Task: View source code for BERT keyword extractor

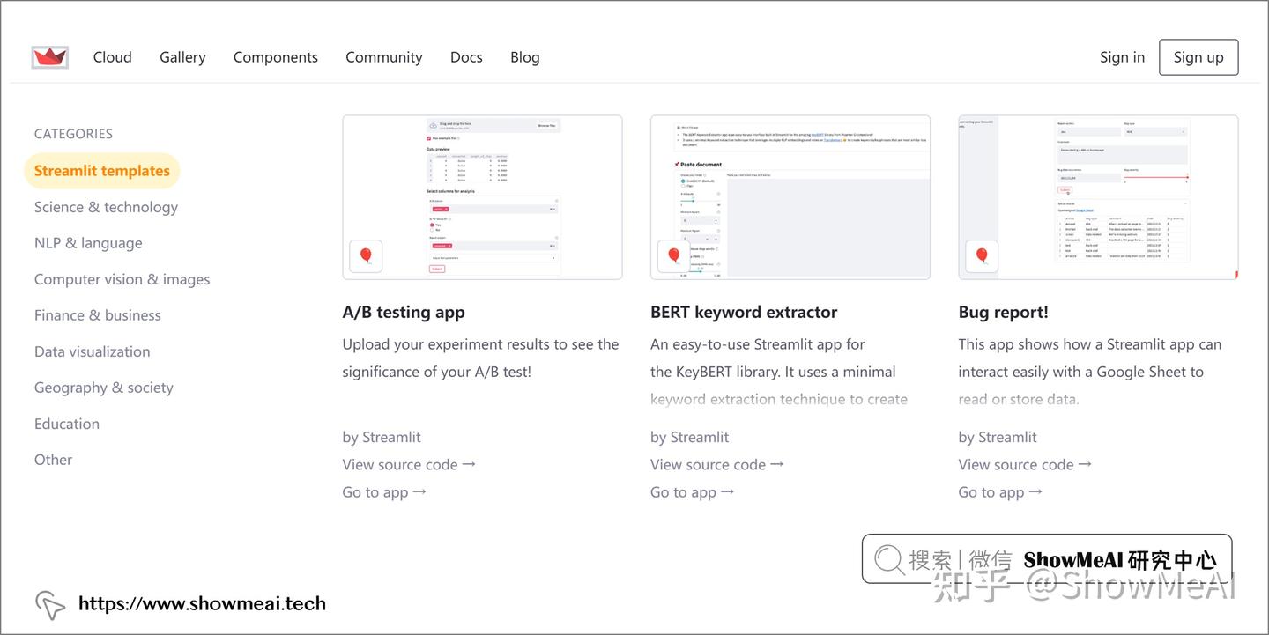Action: (x=717, y=464)
